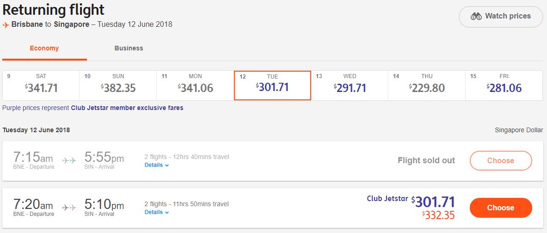Viewport: 547px width, 233px height.
Task: Expand Details for the 7:20am flight
Action: (x=157, y=212)
